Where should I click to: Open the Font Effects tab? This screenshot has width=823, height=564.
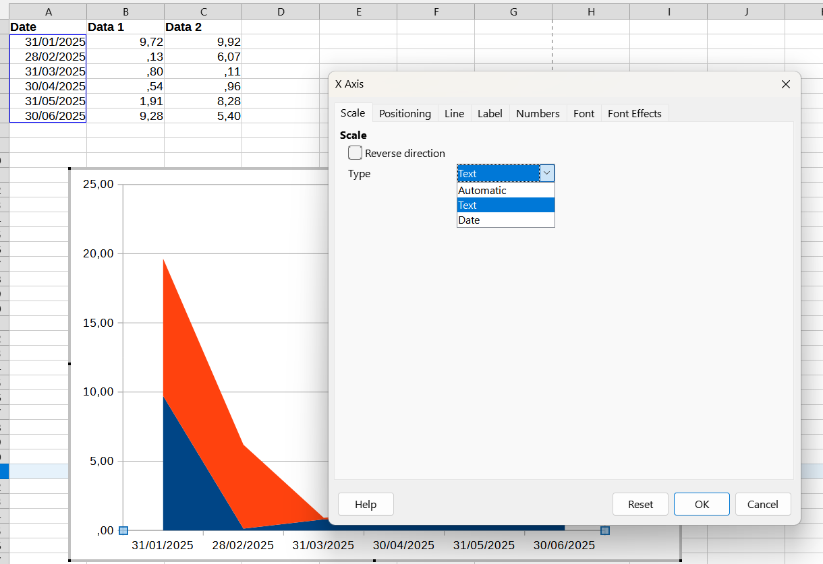tap(634, 113)
